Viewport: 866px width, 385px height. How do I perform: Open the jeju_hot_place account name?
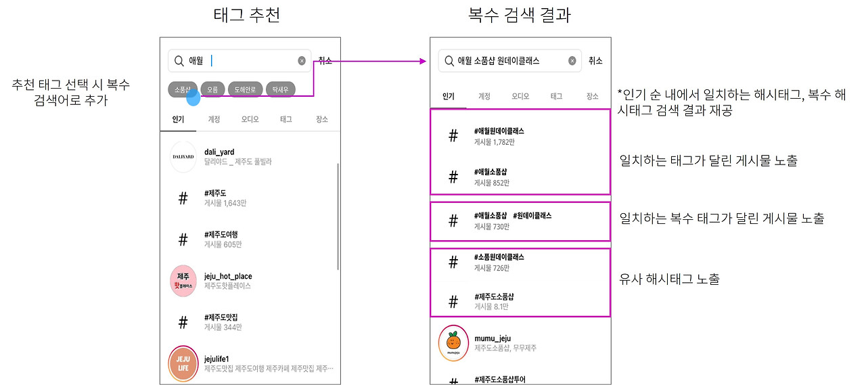point(228,276)
